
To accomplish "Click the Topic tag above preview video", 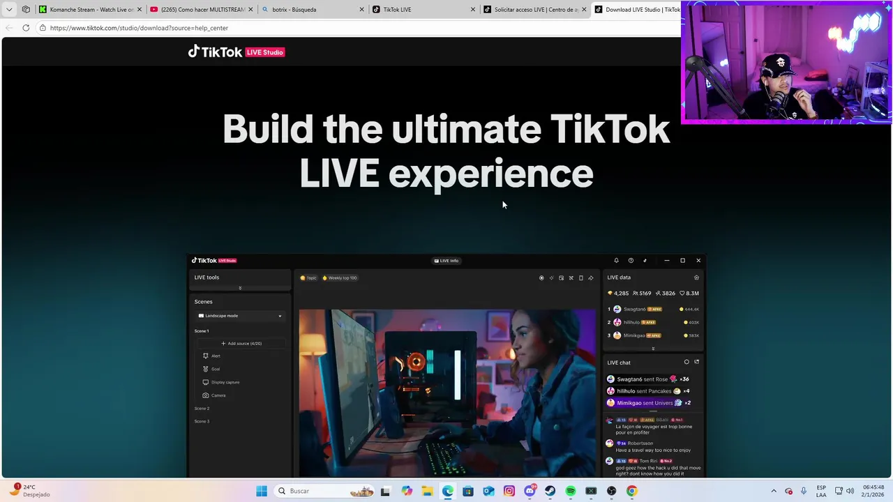I will pos(308,277).
